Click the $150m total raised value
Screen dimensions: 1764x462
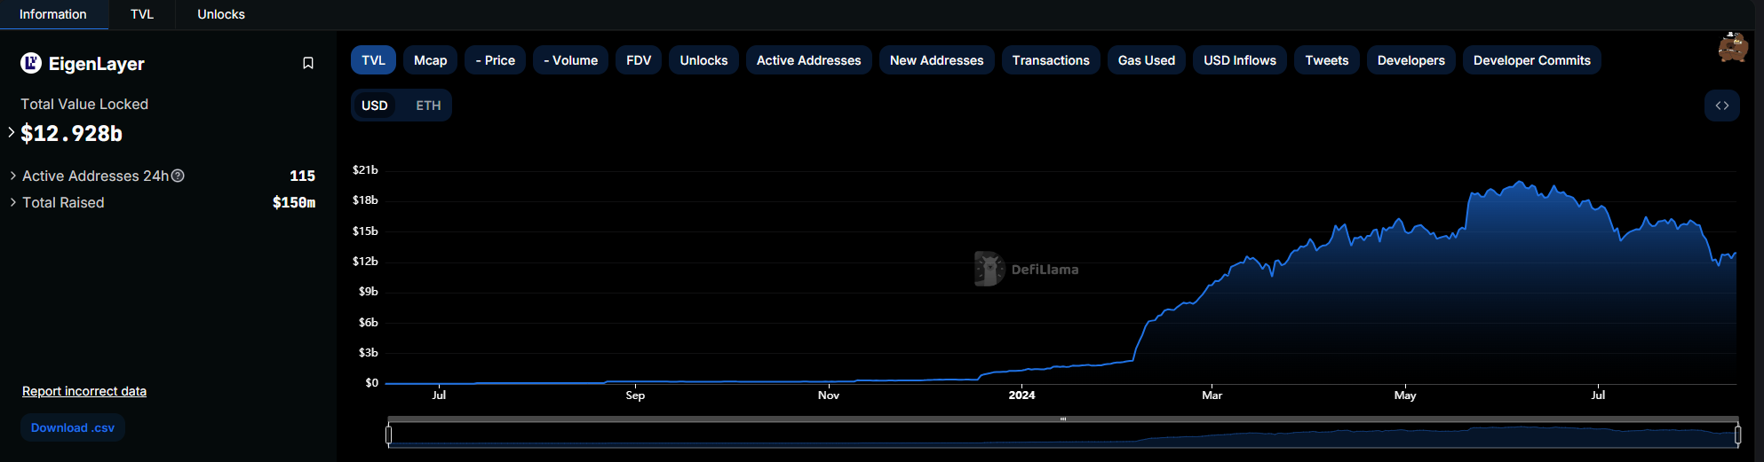pyautogui.click(x=294, y=203)
